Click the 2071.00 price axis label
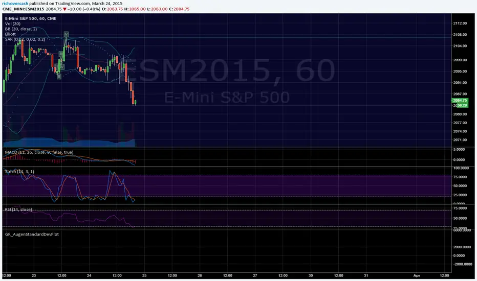 click(460, 140)
